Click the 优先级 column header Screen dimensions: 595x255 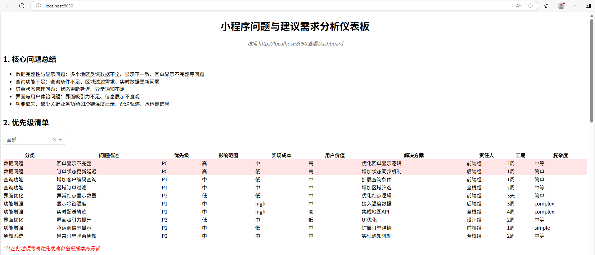pos(182,155)
